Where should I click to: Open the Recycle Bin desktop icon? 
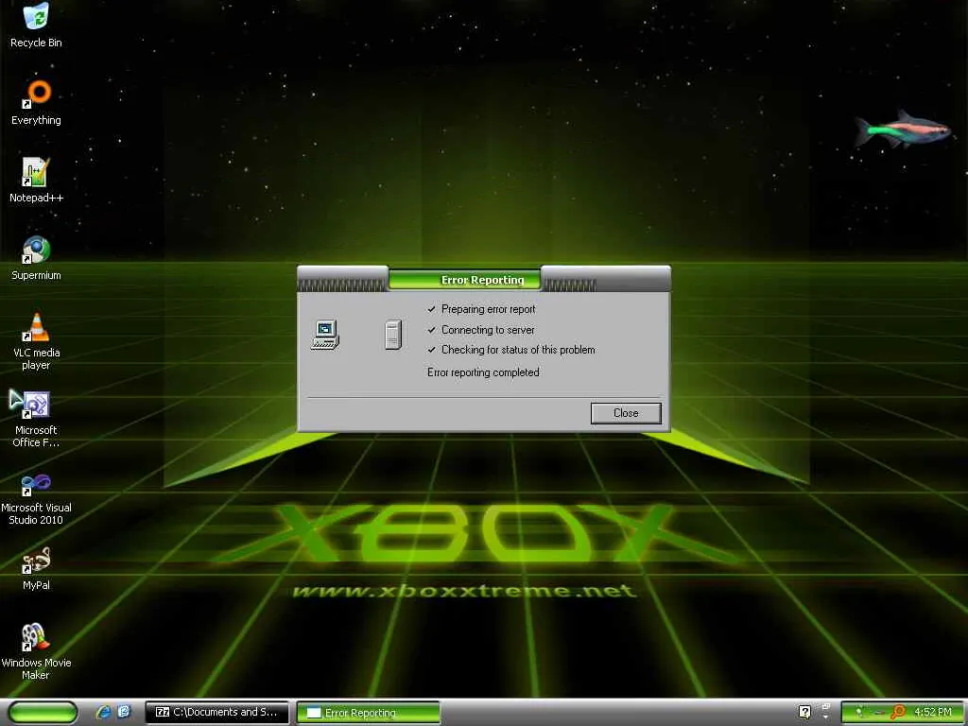36,25
